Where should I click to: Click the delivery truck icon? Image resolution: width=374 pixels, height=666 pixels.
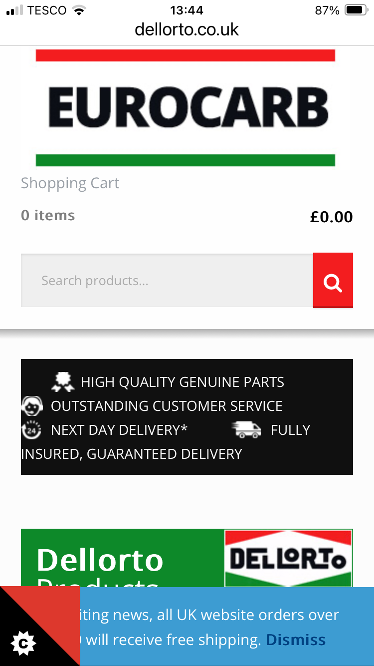(x=246, y=430)
